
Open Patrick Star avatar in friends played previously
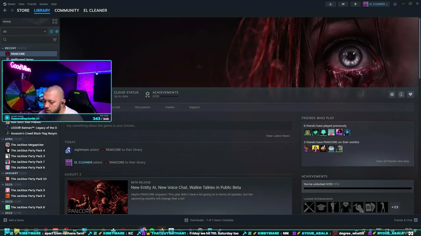[331, 132]
